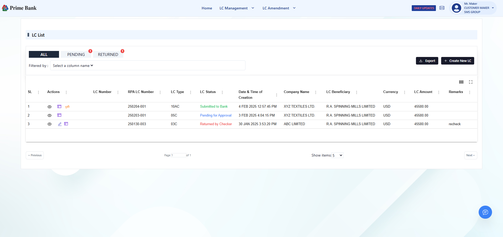This screenshot has width=503, height=237.
Task: View details of LC 250203-001
Action: coord(49,115)
